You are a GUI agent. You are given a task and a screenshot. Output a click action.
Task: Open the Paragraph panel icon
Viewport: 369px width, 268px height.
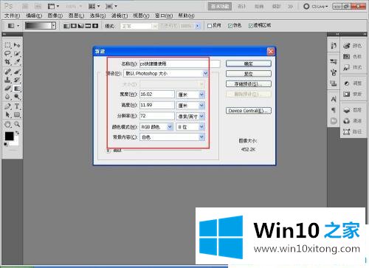[x=334, y=110]
